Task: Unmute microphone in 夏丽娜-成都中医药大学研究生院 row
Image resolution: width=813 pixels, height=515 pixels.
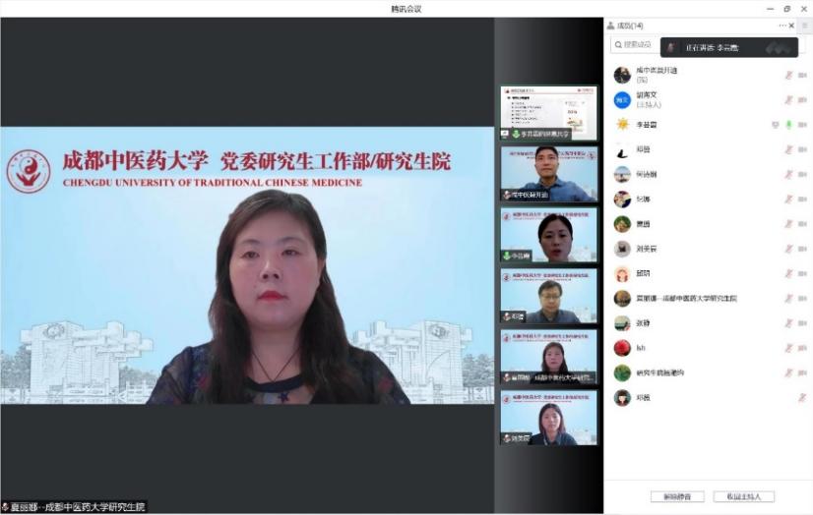Action: (788, 299)
